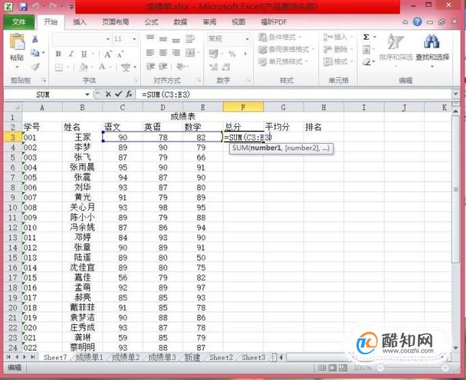Screen dimensions: 466x380
Task: Toggle Bold formatting
Action: click(58, 54)
